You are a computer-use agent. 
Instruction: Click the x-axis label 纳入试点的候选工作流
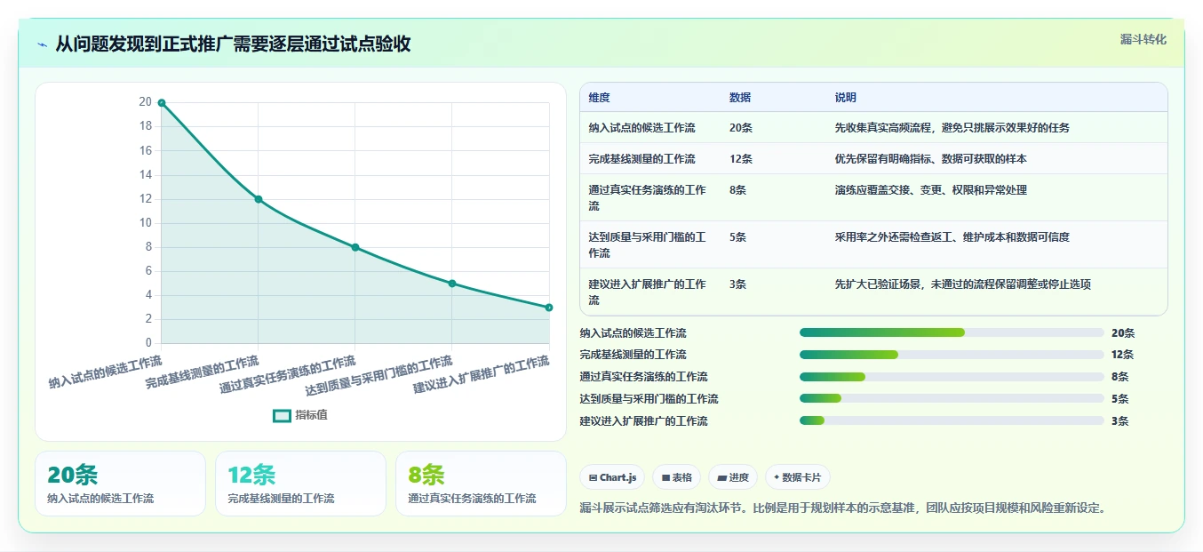(106, 372)
